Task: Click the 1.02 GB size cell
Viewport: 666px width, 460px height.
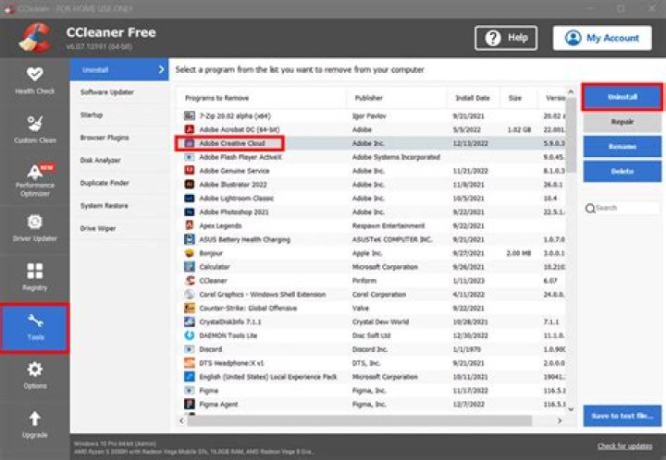Action: [x=519, y=129]
